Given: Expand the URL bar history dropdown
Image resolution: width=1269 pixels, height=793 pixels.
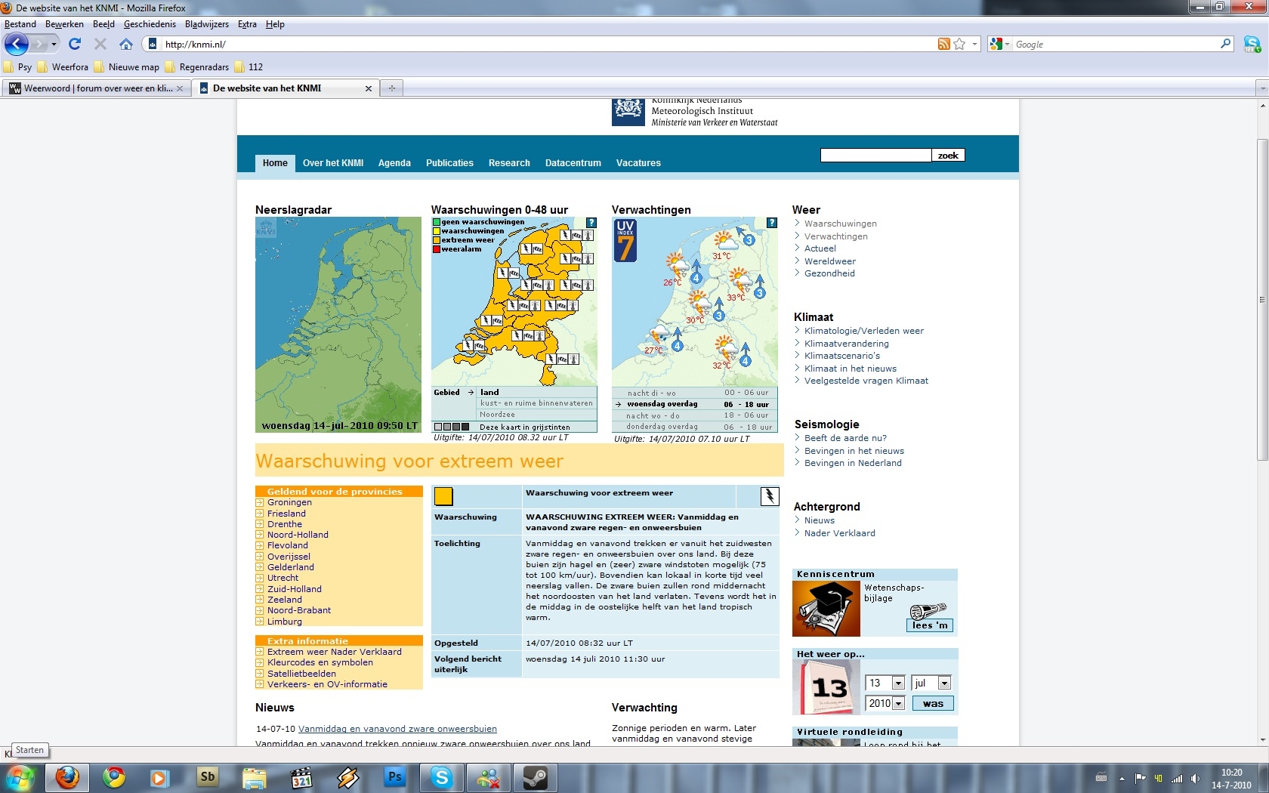Looking at the screenshot, I should click(x=974, y=45).
